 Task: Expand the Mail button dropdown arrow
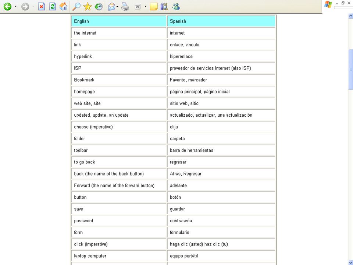(117, 7)
